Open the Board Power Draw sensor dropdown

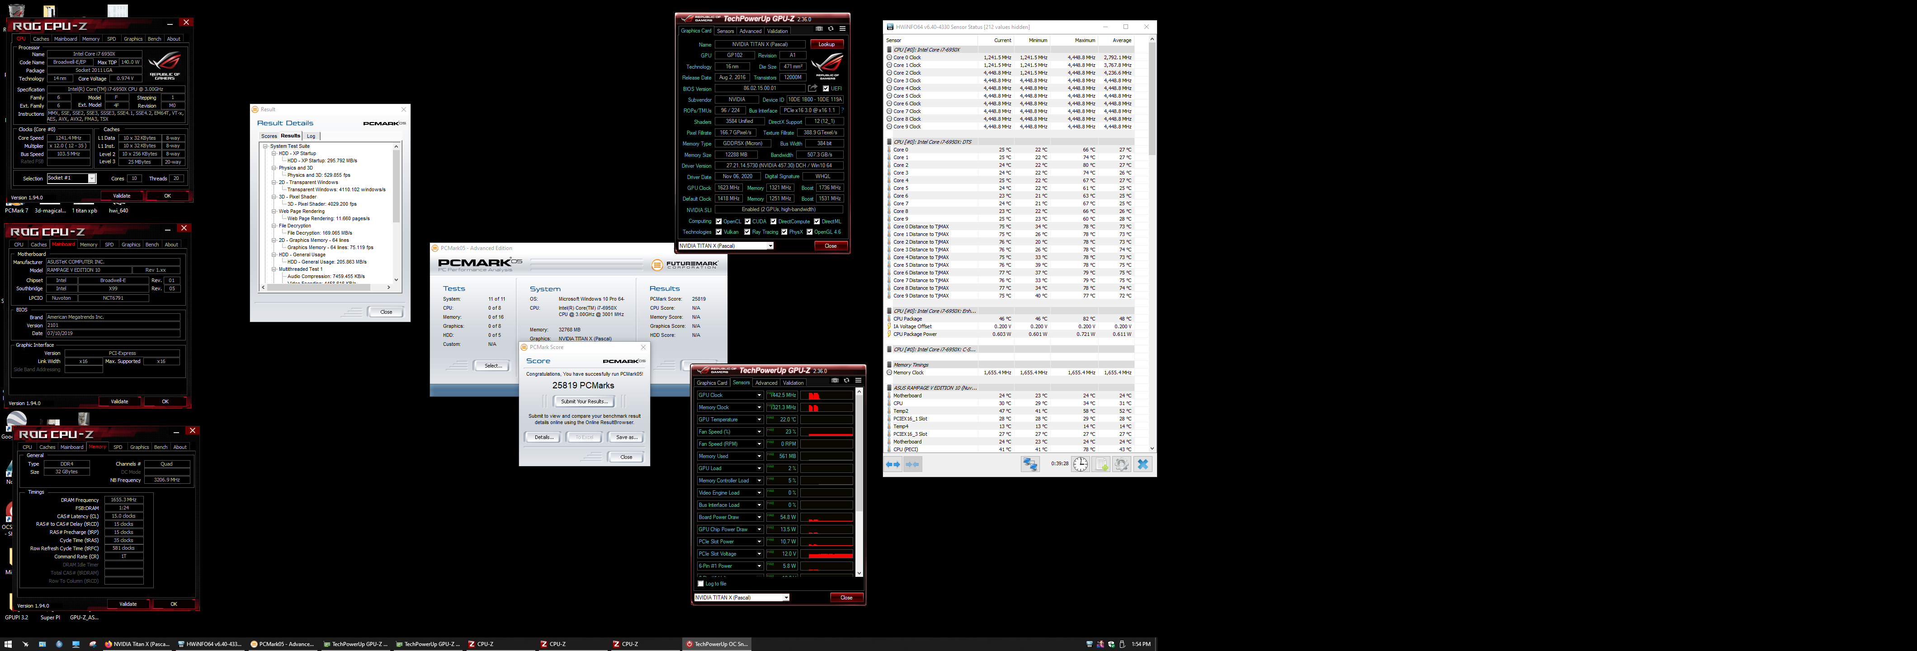(759, 517)
